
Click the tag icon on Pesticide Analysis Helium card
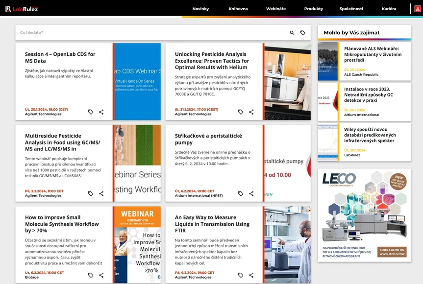coord(240,112)
